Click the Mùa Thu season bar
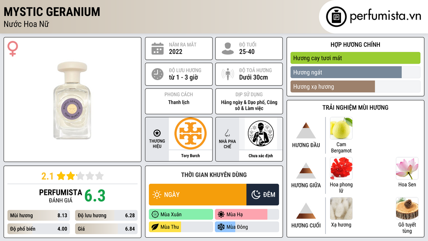This screenshot has width=428, height=241. [x=181, y=227]
